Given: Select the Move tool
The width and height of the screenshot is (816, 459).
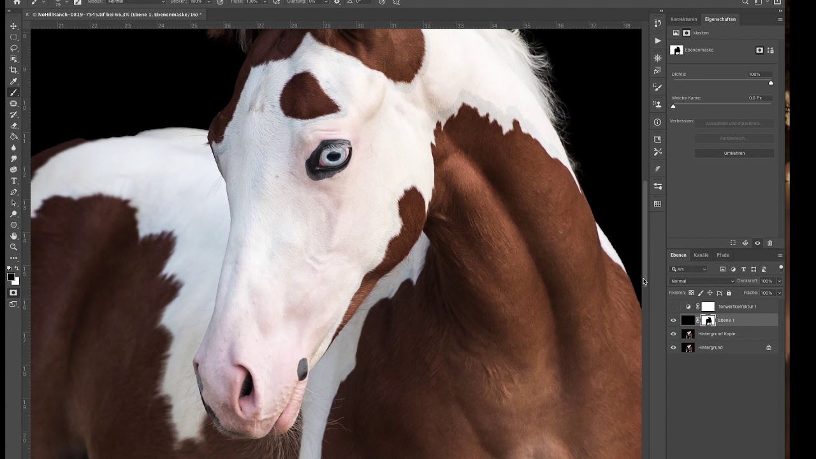Looking at the screenshot, I should tap(13, 26).
